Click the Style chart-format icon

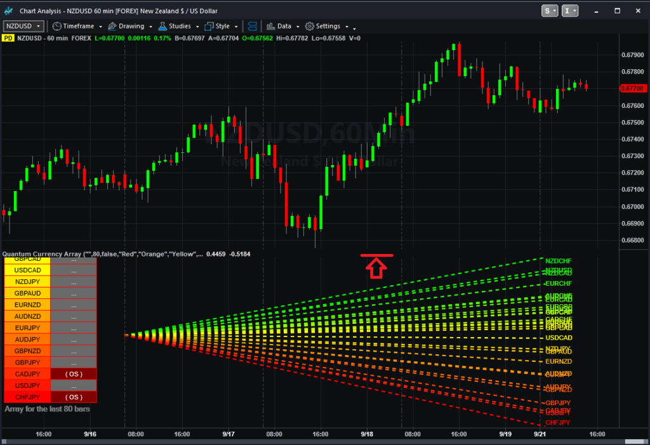point(209,26)
